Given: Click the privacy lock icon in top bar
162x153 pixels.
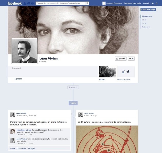Looking at the screenshot, I should (x=153, y=3).
